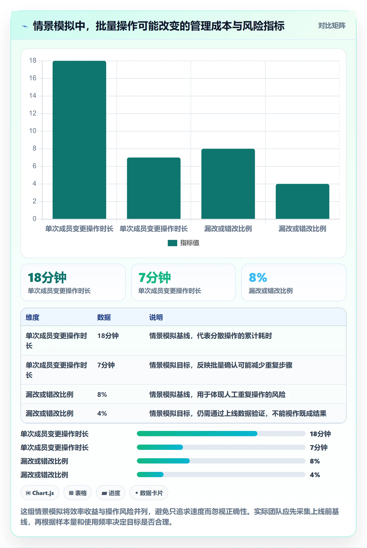Click the 数据 table column header
Screen dimensions: 367x548
click(x=104, y=318)
